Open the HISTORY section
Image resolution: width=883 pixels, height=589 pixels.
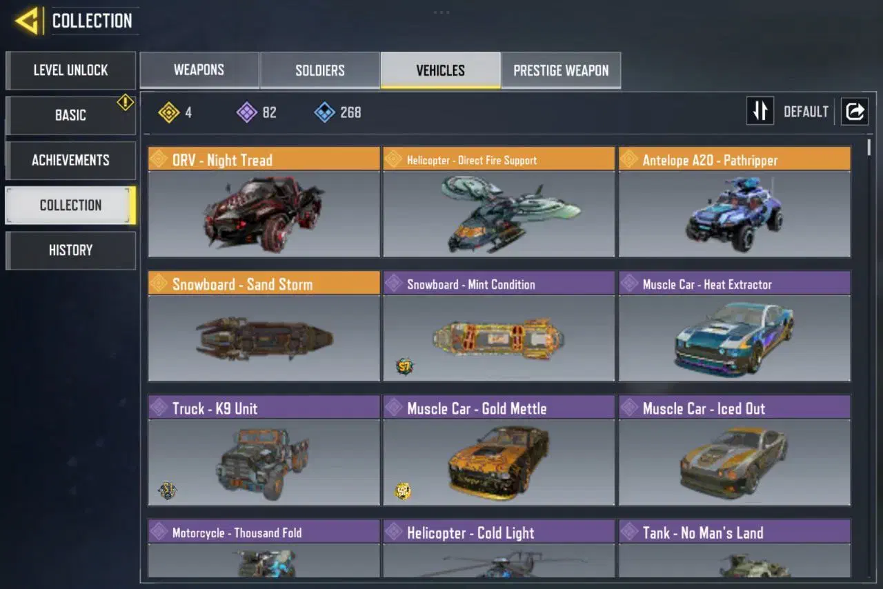point(70,250)
